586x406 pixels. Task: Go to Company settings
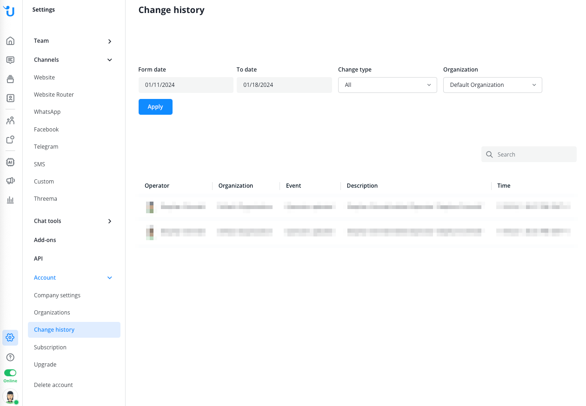57,295
